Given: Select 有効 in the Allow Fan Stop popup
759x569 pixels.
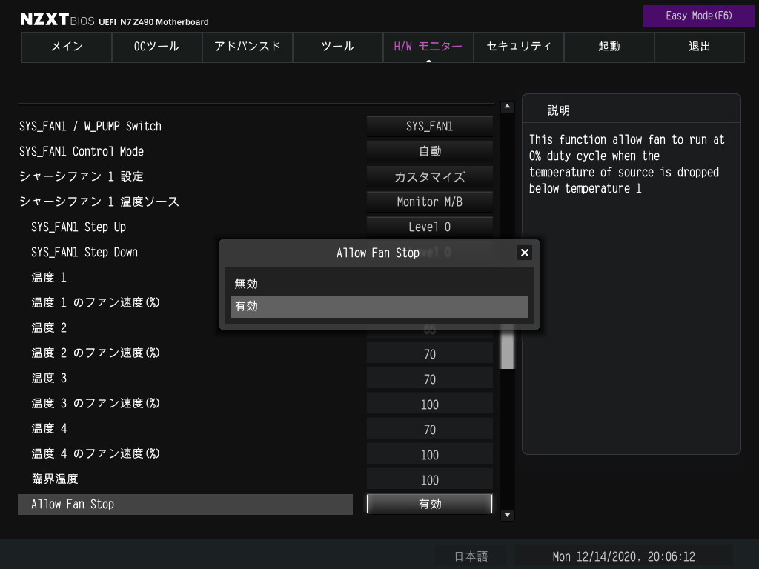Looking at the screenshot, I should (x=379, y=306).
